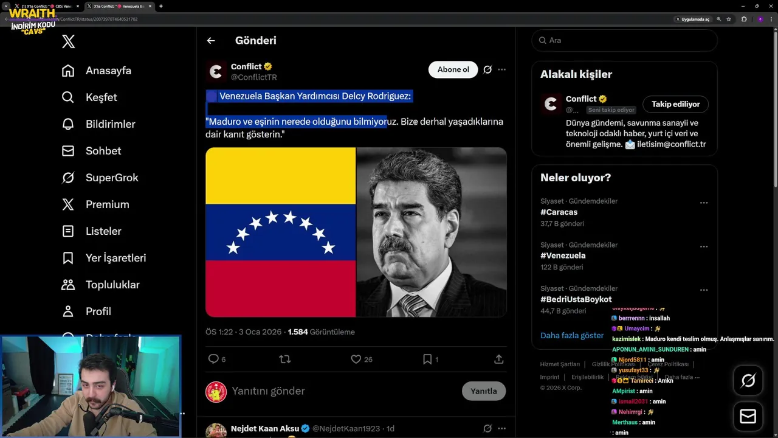Go back with the arrow beside Gönderi
This screenshot has width=778, height=438.
pos(211,41)
